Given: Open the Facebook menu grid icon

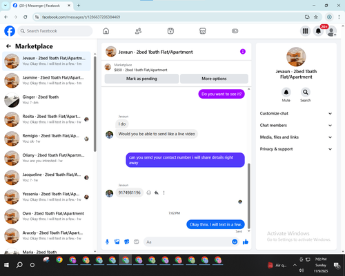Looking at the screenshot, I should (305, 31).
